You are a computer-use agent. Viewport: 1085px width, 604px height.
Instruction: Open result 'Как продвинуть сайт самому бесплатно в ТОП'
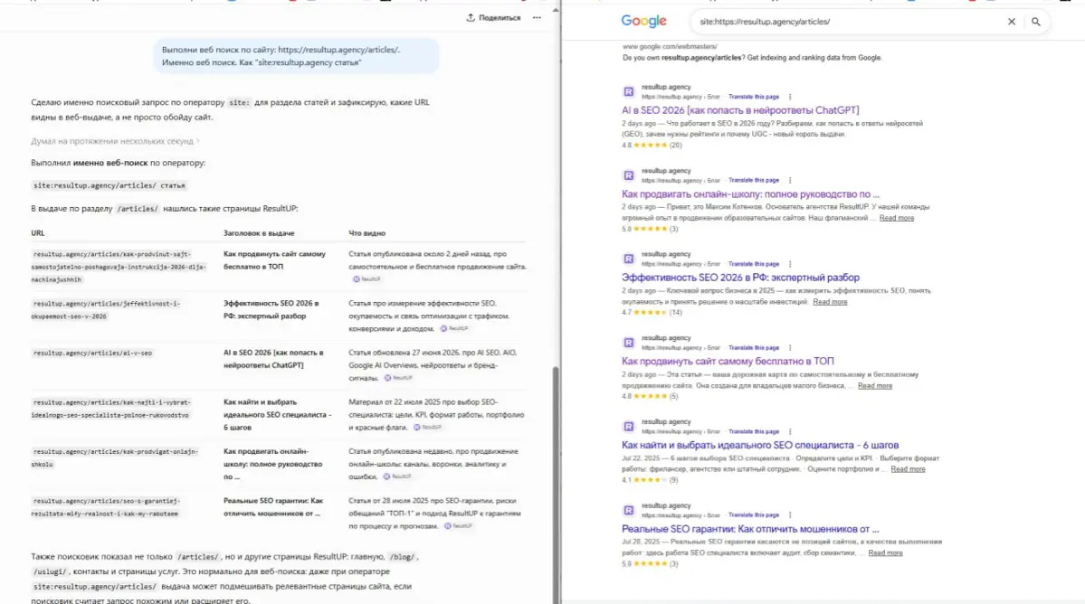pos(728,362)
